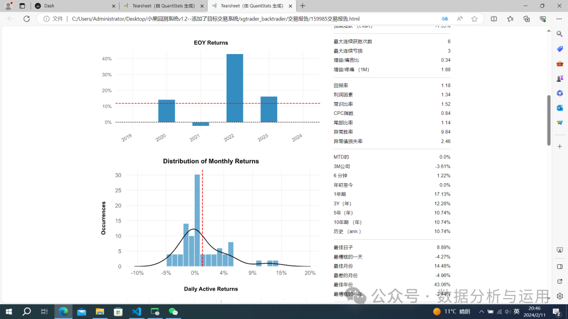This screenshot has height=319, width=568.
Task: Select the Daily Active Returns title
Action: (211, 289)
